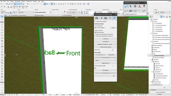The image size is (171, 96).
Task: Select the wall framing house icon in ArchiFrame
Action: [x=131, y=11]
